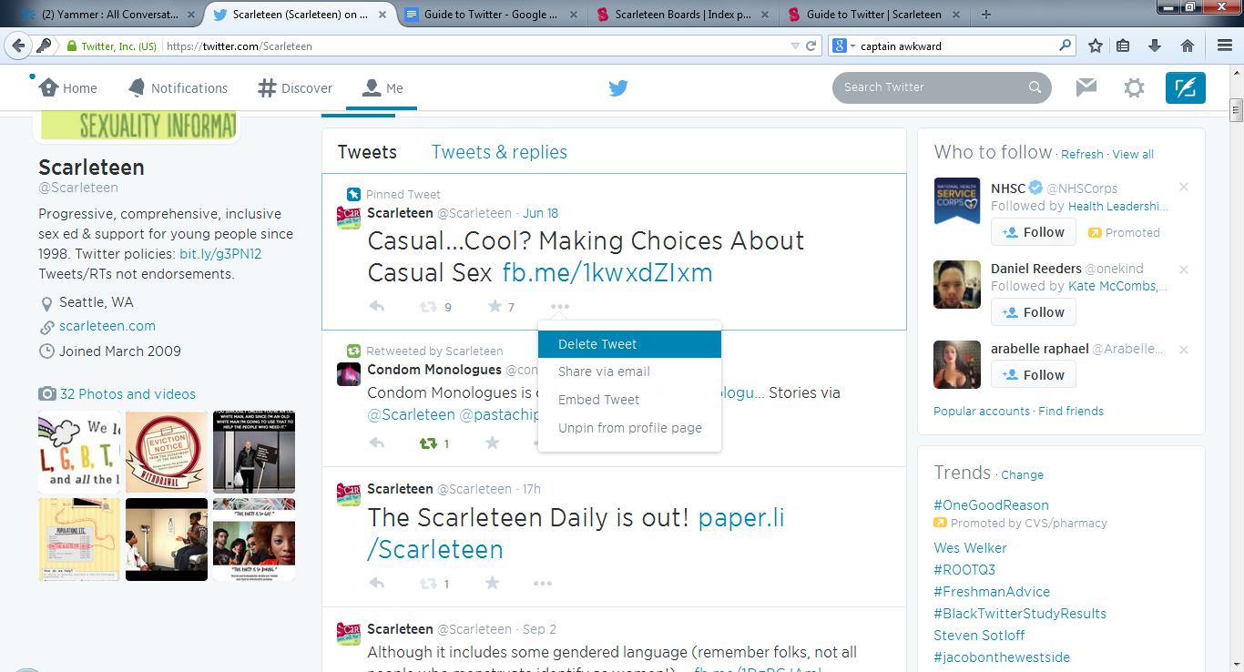This screenshot has height=672, width=1244.
Task: Click the Twitter bird logo
Action: (618, 88)
